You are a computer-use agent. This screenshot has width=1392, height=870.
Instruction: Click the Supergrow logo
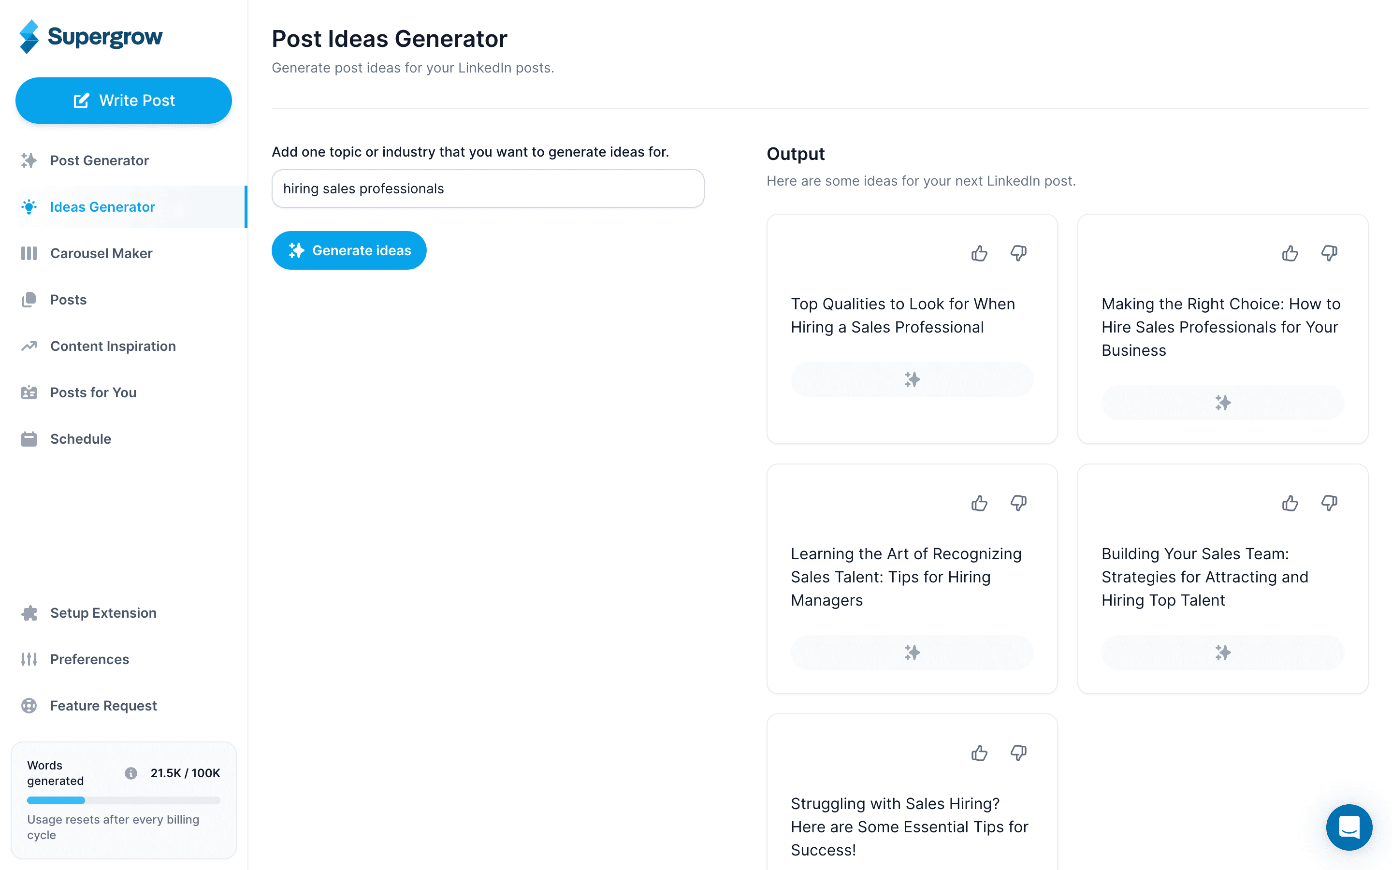coord(91,36)
